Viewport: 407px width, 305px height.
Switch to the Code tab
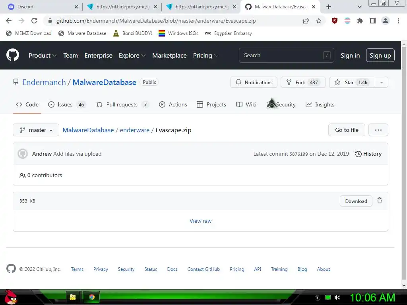pyautogui.click(x=27, y=104)
